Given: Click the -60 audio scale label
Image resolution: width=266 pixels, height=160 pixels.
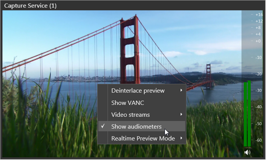Looking at the screenshot, I should (x=258, y=140).
